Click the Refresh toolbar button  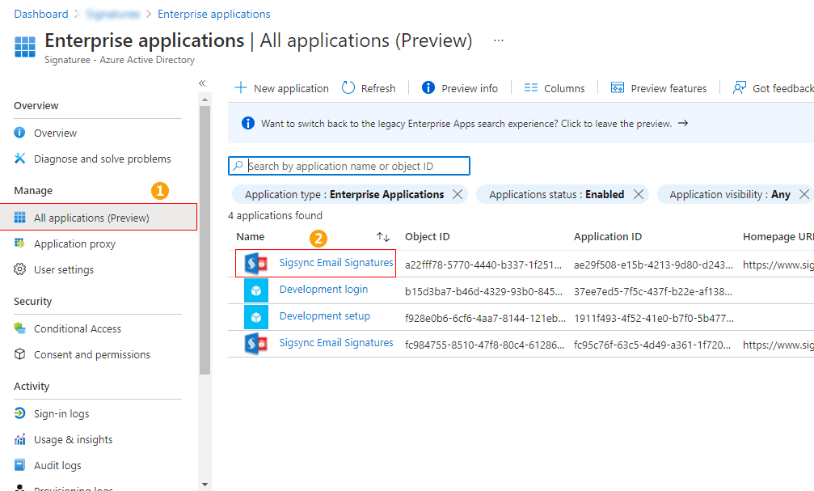tap(369, 88)
